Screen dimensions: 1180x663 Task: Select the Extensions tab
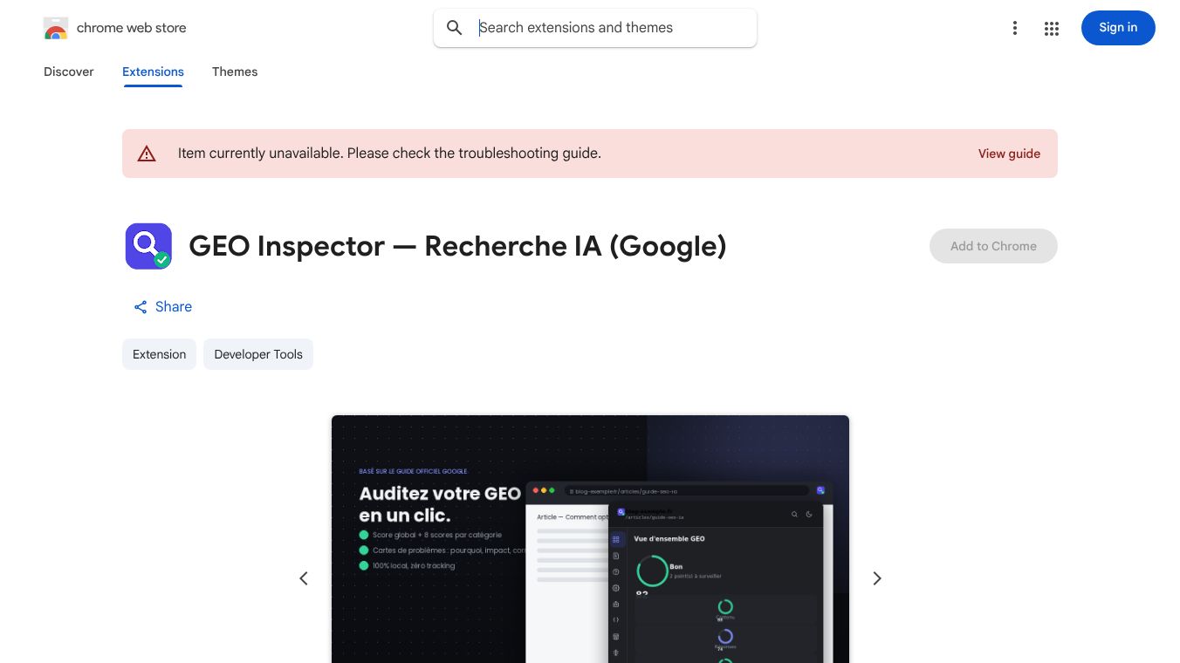click(x=153, y=72)
